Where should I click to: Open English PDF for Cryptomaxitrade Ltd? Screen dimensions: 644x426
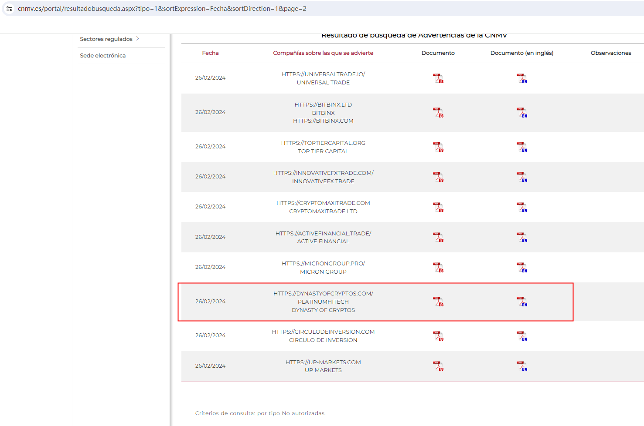pyautogui.click(x=522, y=207)
